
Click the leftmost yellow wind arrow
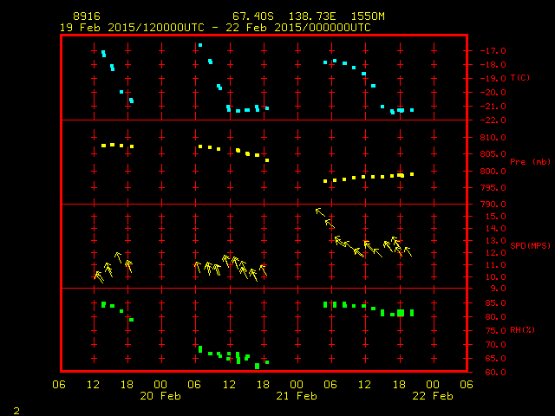point(99,276)
